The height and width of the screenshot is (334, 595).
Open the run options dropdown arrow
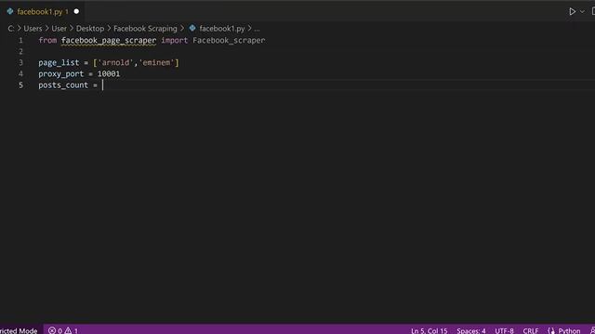click(582, 12)
